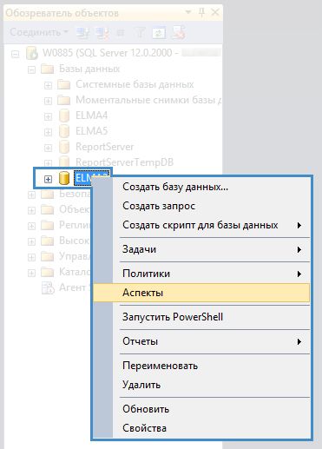Click the ELMA5 database icon
The width and height of the screenshot is (322, 449).
64,131
